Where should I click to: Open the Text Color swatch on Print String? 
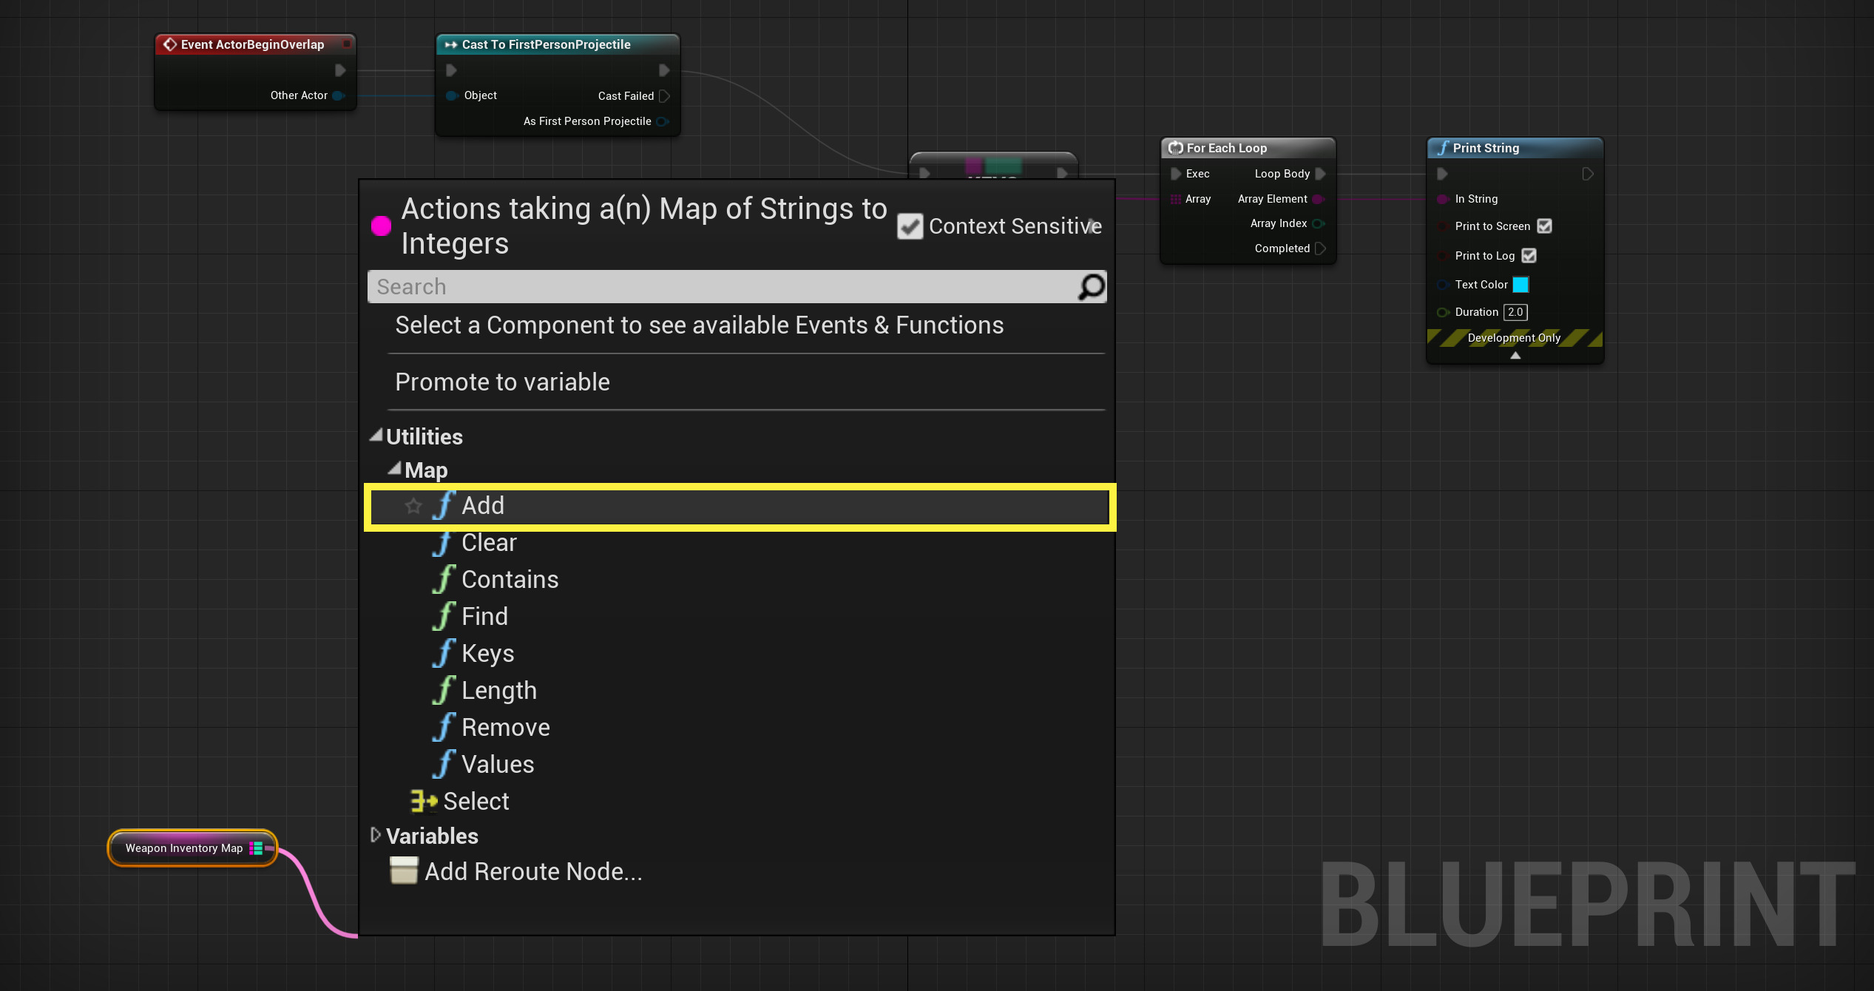coord(1520,284)
